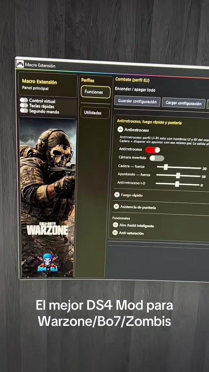Expand the Anti-saturación section
This screenshot has height=372, width=209.
(115, 232)
